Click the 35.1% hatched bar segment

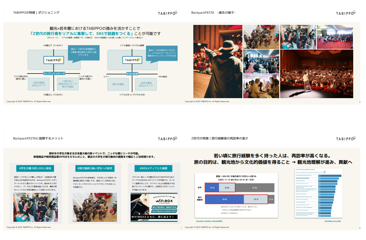pos(256,199)
